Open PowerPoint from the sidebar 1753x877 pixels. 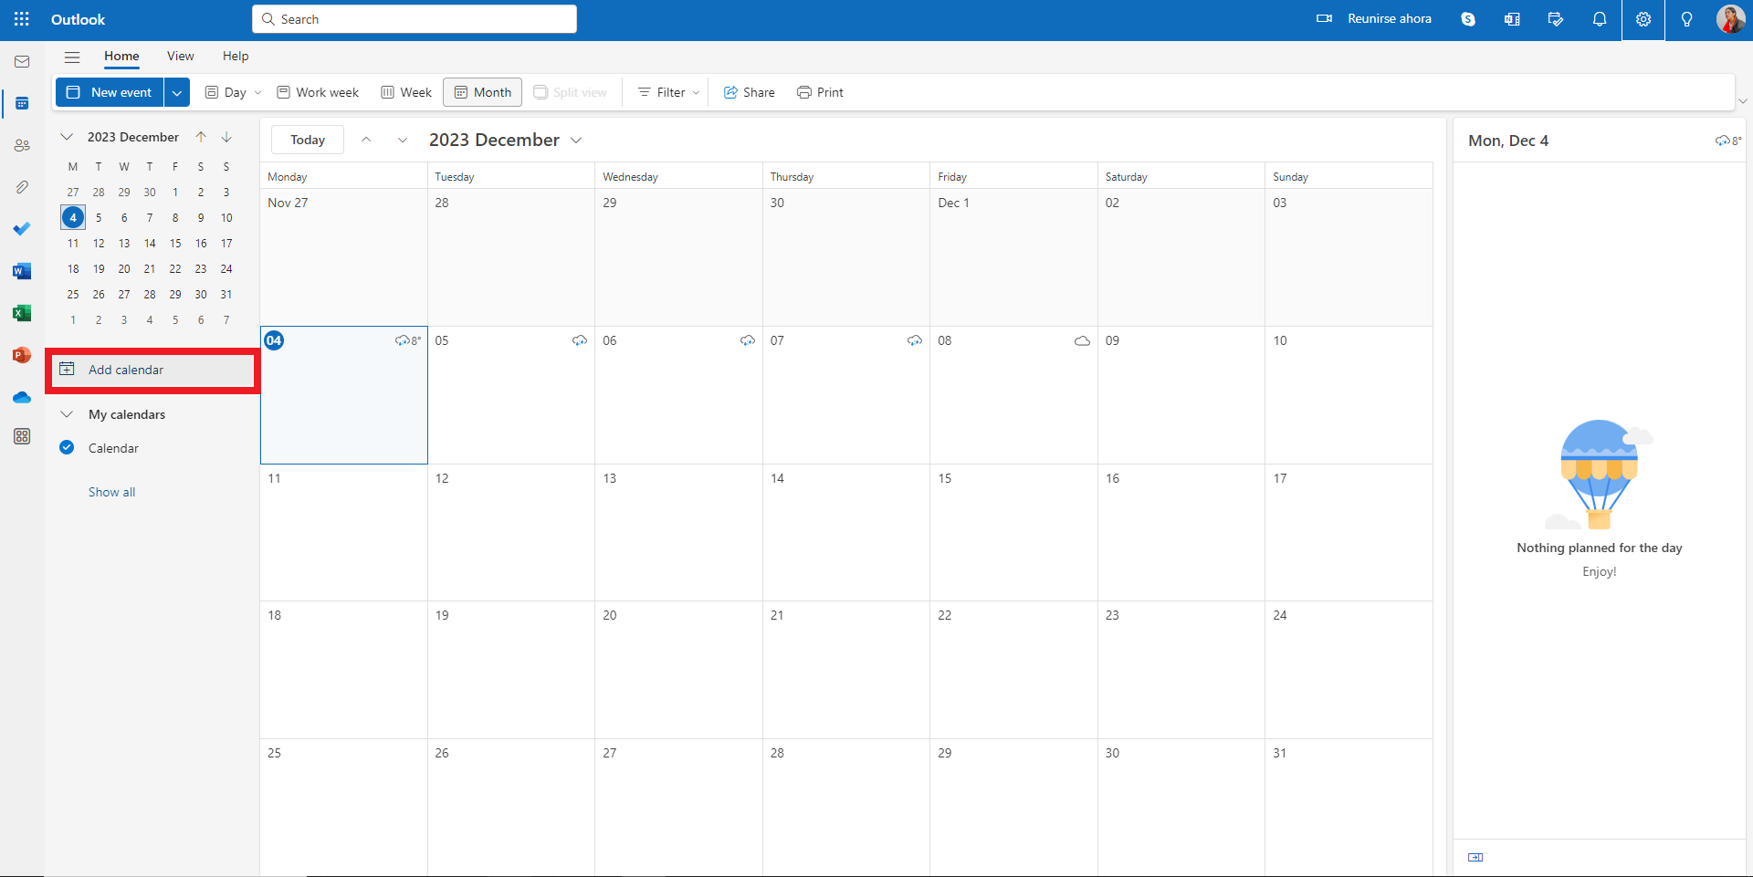pos(21,355)
